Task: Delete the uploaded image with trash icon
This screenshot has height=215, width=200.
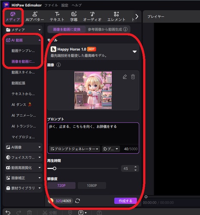Action: tap(133, 77)
